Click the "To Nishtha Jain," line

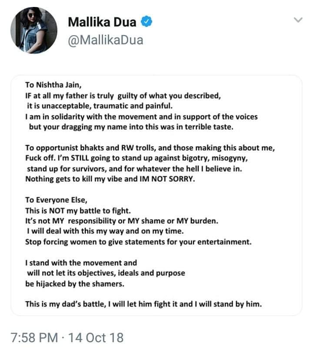coord(53,85)
